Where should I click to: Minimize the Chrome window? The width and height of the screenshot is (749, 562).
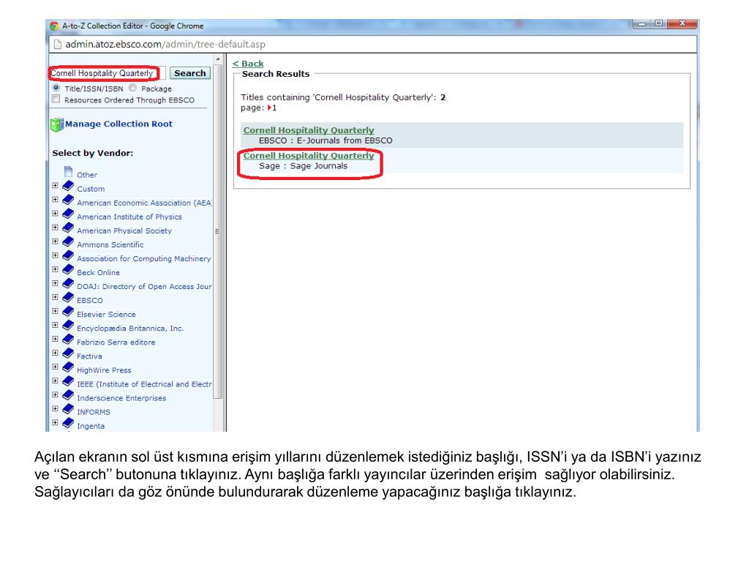[x=641, y=23]
